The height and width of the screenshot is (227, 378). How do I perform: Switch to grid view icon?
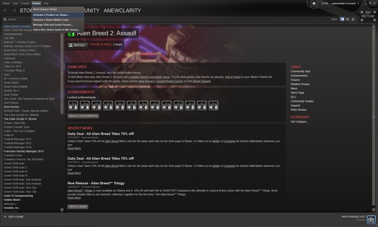tap(353, 19)
